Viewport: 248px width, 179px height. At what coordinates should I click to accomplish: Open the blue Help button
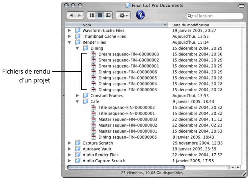140,15
